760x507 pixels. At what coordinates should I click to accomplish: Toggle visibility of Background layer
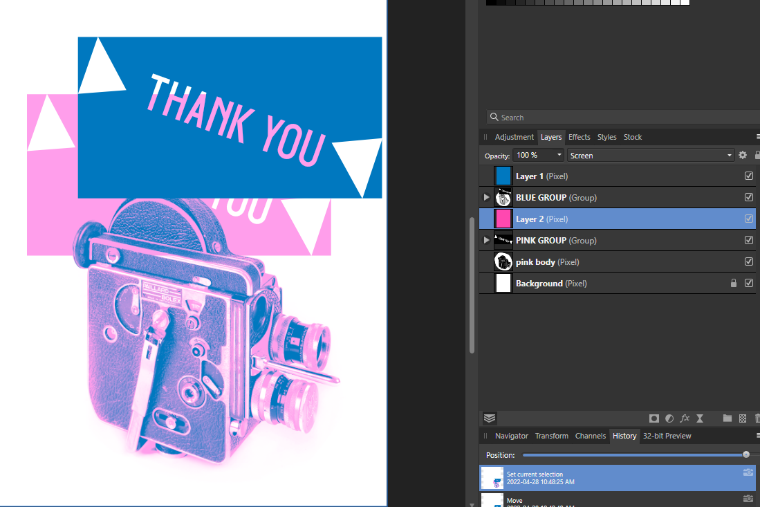point(749,283)
